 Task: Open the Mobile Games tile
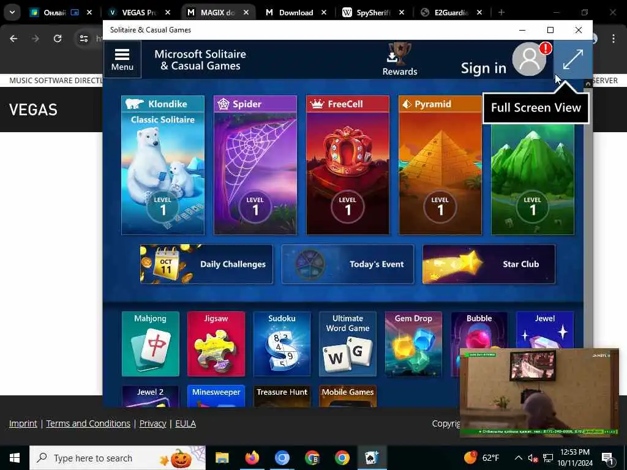[x=348, y=396]
